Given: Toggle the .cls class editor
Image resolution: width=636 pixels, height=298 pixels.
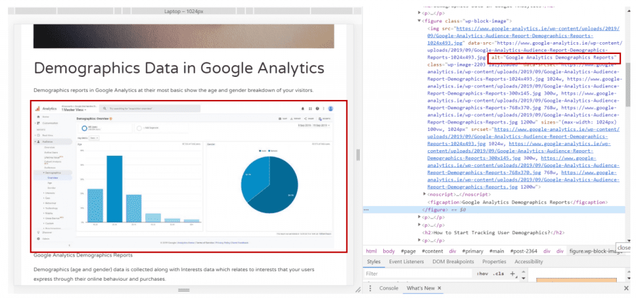Looking at the screenshot, I should tap(499, 274).
